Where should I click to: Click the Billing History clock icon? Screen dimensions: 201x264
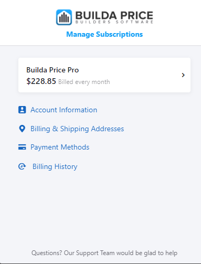pyautogui.click(x=22, y=166)
